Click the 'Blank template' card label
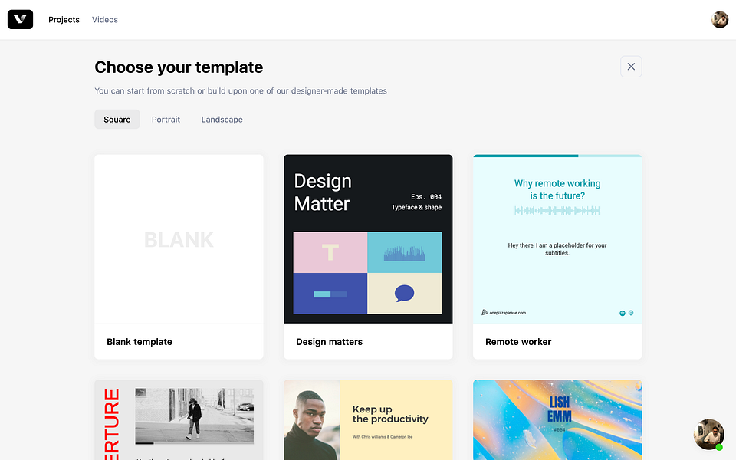 point(140,342)
